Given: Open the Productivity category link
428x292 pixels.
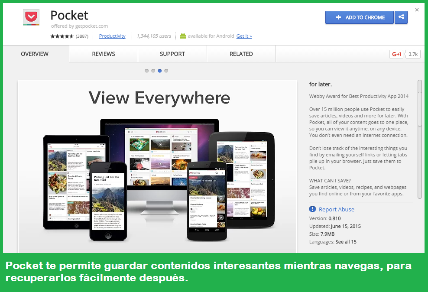Looking at the screenshot, I should (112, 36).
